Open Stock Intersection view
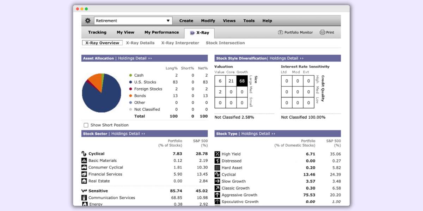Screen dimensions: 423x211 pyautogui.click(x=225, y=43)
